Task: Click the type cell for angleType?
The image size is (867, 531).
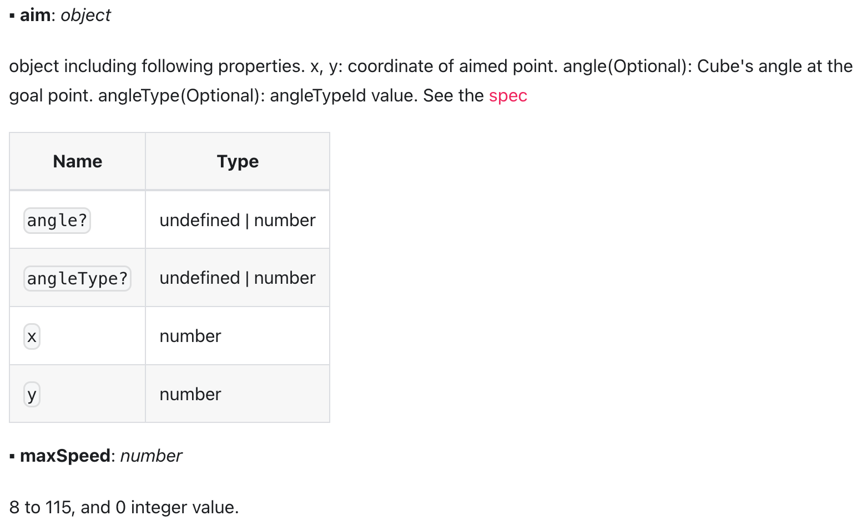Action: click(238, 278)
